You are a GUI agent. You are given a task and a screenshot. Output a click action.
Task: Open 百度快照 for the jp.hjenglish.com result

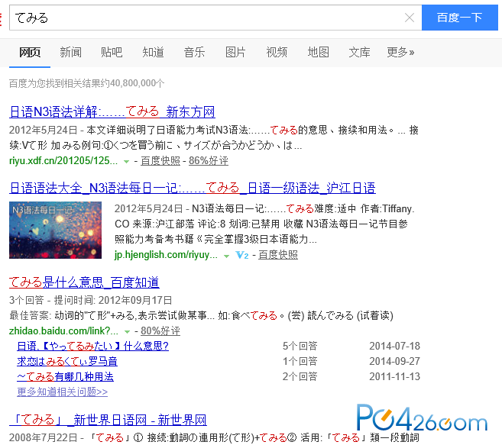coord(278,255)
